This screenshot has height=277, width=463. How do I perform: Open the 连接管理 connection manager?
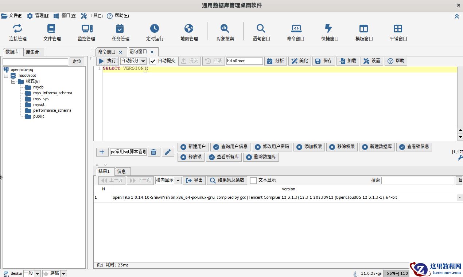[17, 32]
